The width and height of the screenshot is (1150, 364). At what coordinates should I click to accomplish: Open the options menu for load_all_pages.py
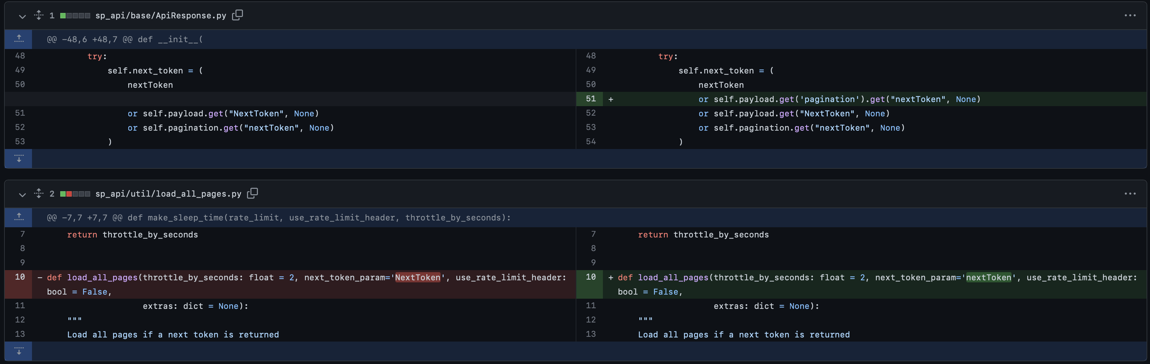point(1130,193)
